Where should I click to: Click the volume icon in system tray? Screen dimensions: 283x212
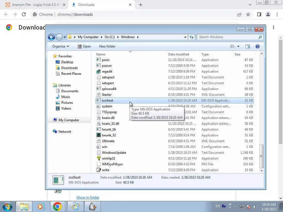255,207
